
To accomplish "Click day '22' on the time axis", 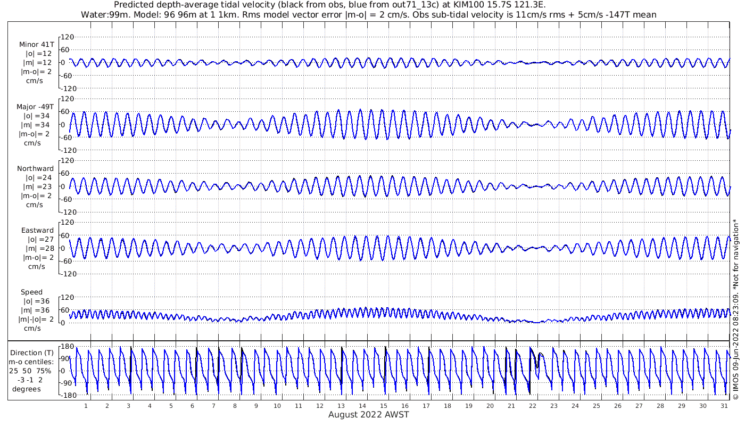I will click(533, 406).
